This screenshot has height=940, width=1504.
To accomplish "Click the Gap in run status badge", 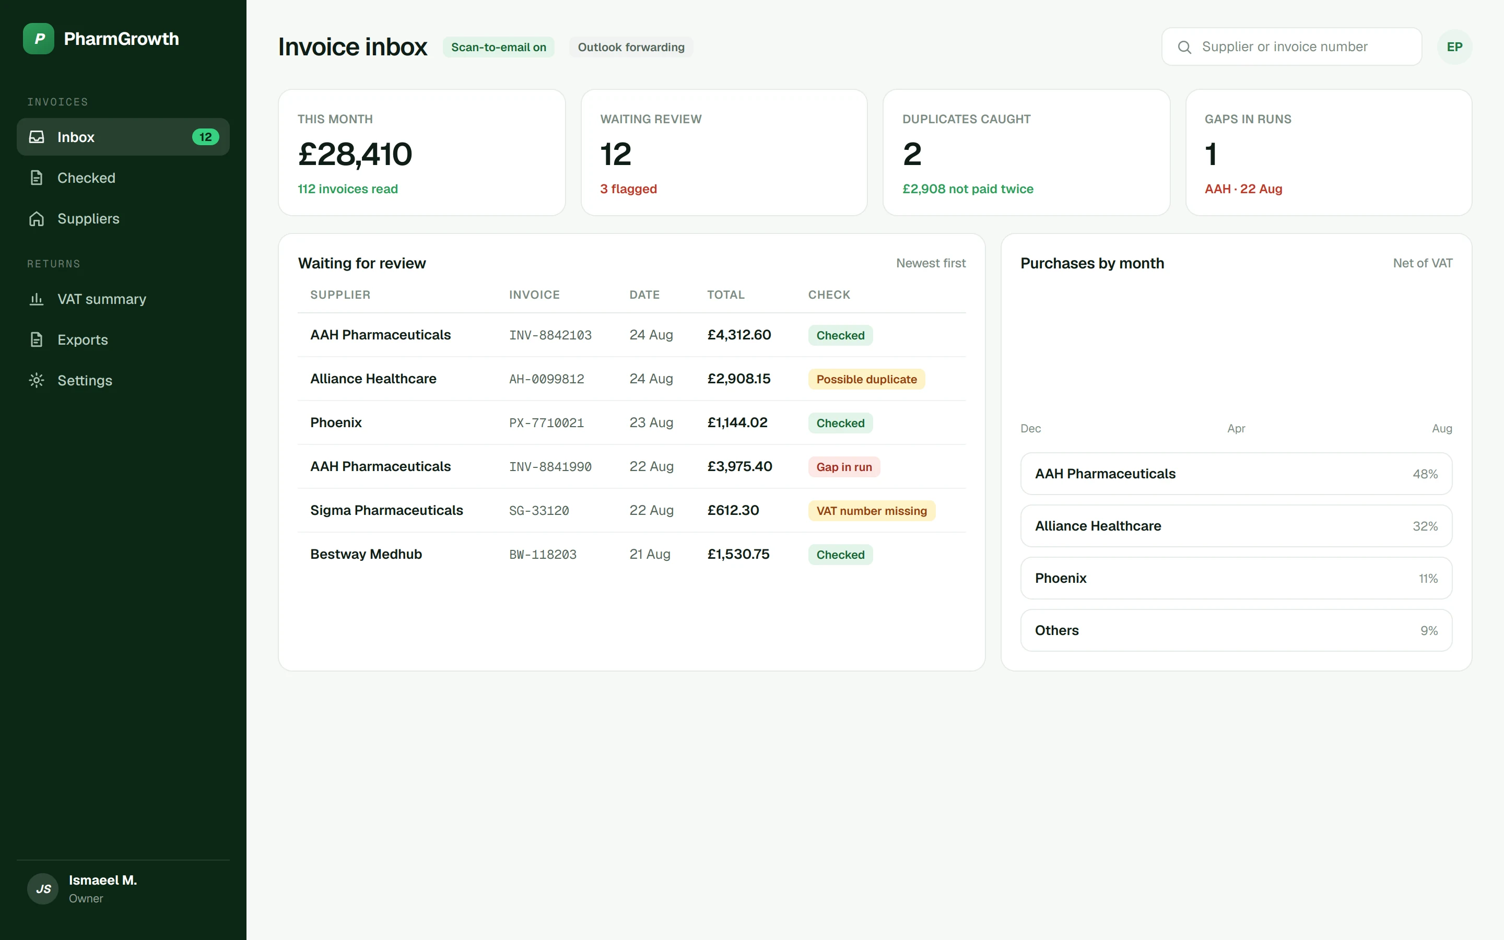I will (x=844, y=467).
